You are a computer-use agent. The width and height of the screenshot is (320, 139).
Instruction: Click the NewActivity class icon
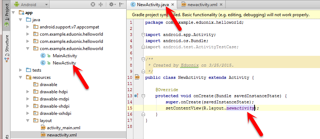coord(43,63)
